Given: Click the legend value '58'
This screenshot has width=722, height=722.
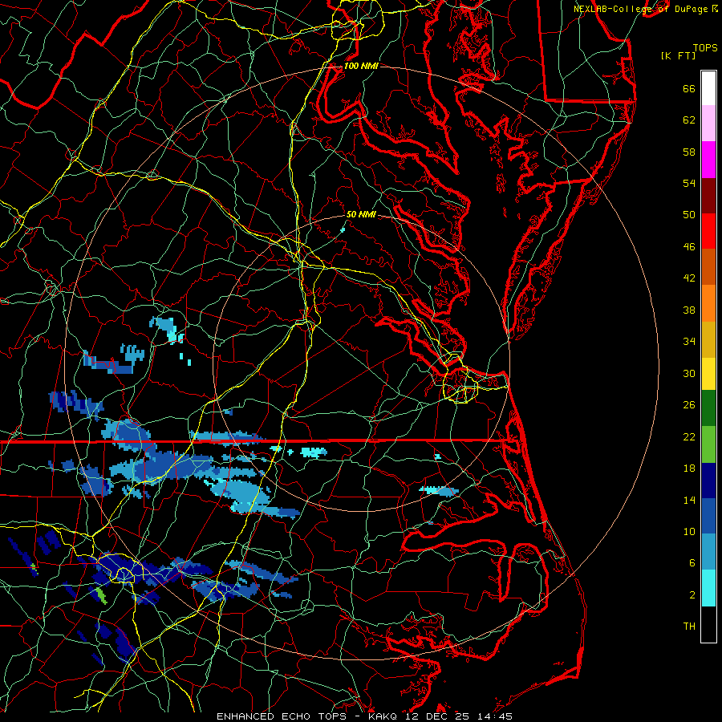Looking at the screenshot, I should pyautogui.click(x=689, y=152).
